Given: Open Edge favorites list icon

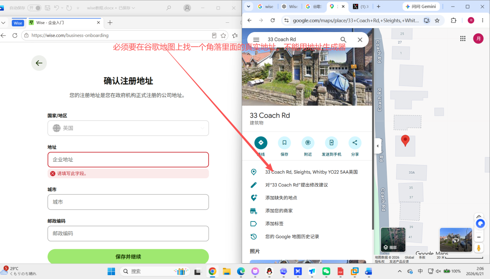Looking at the screenshot, I should point(235,36).
